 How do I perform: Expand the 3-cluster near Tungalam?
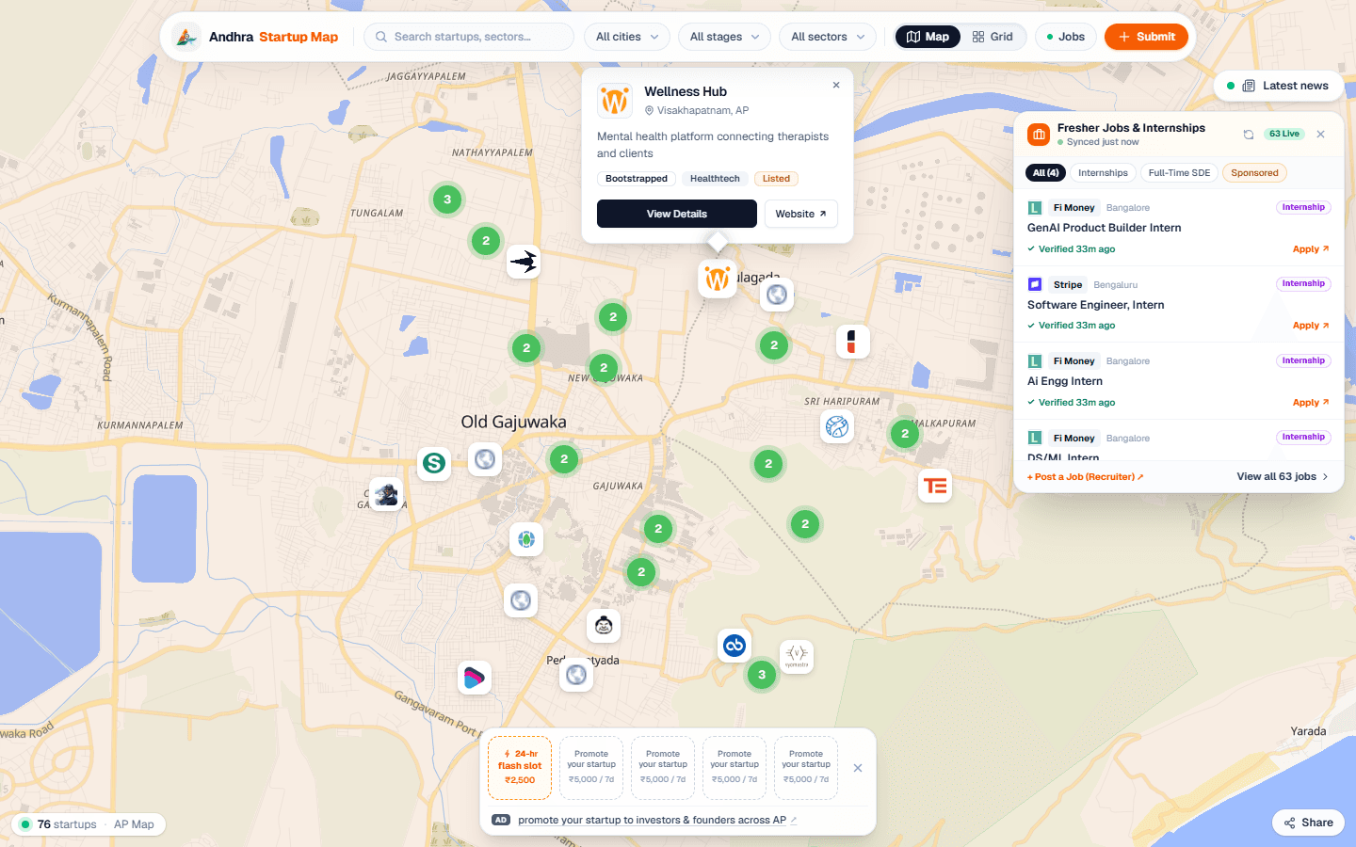pyautogui.click(x=447, y=199)
